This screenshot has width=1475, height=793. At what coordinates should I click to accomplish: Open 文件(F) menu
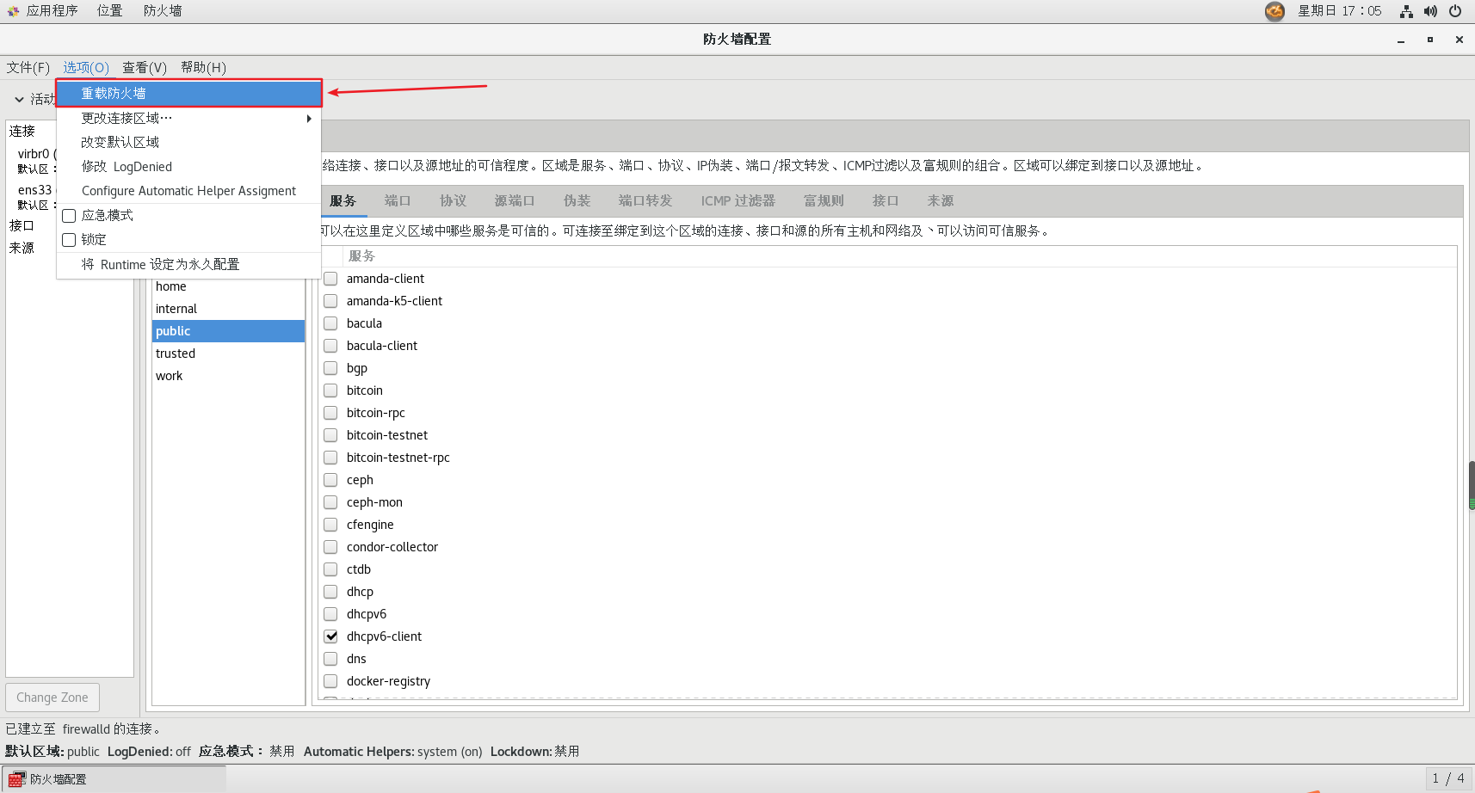[x=28, y=67]
